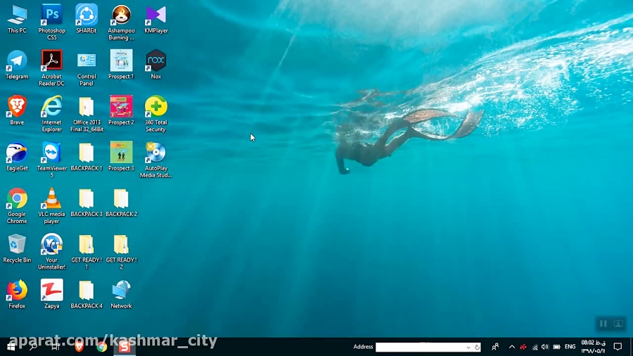Open the KMPlayer shortcut
Viewport: 633px width, 356px height.
tap(155, 15)
